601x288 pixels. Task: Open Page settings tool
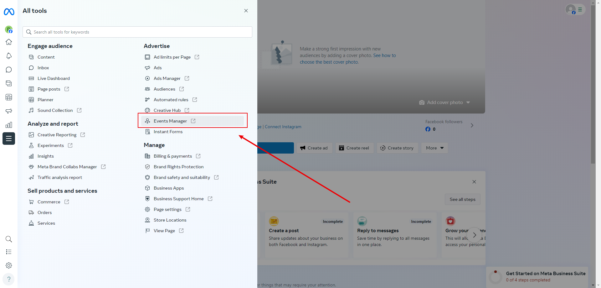pos(167,209)
